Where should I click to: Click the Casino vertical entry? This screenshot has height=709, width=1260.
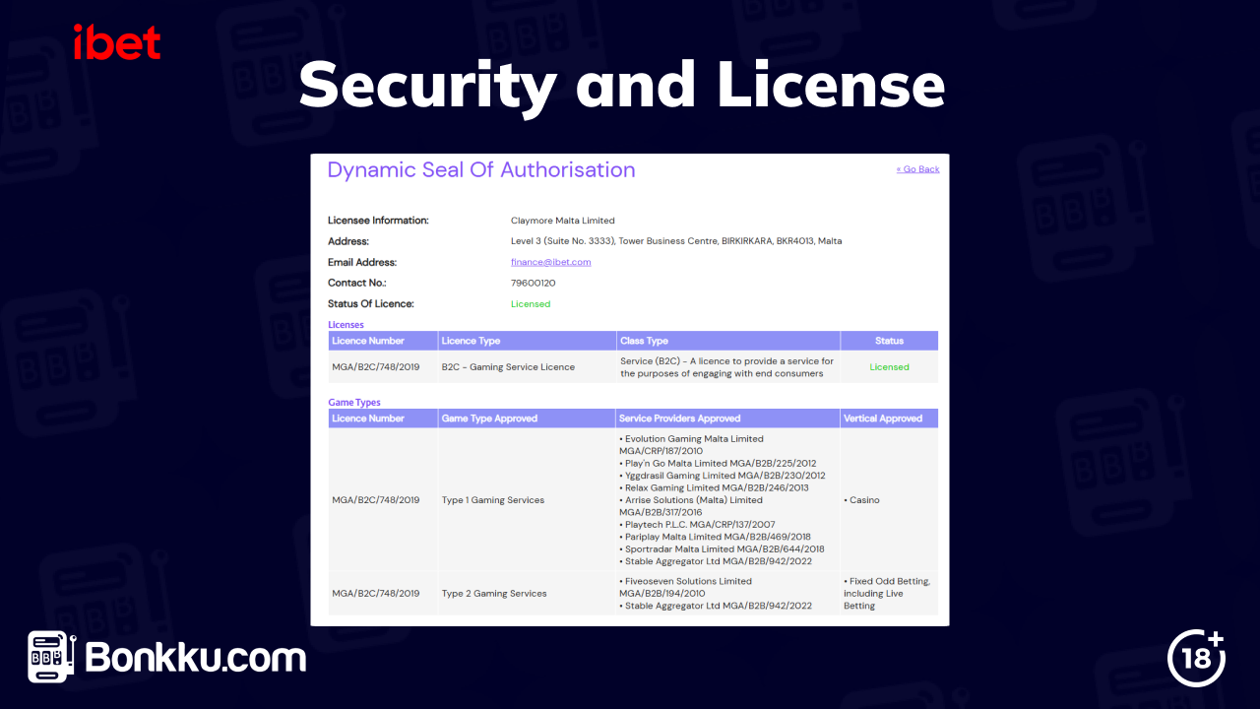pos(861,500)
